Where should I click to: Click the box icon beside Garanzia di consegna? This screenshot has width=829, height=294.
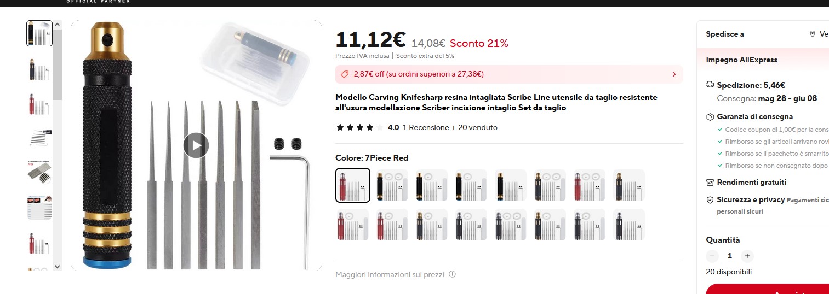point(710,117)
